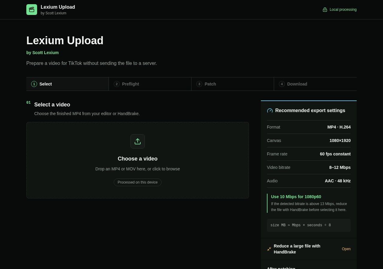Click the step 3 circle number icon
The width and height of the screenshot is (383, 269).
point(199,84)
